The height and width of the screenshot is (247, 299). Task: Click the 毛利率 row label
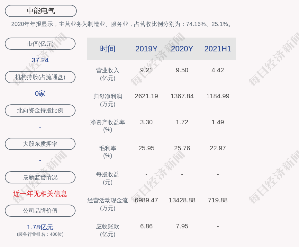tap(108, 152)
